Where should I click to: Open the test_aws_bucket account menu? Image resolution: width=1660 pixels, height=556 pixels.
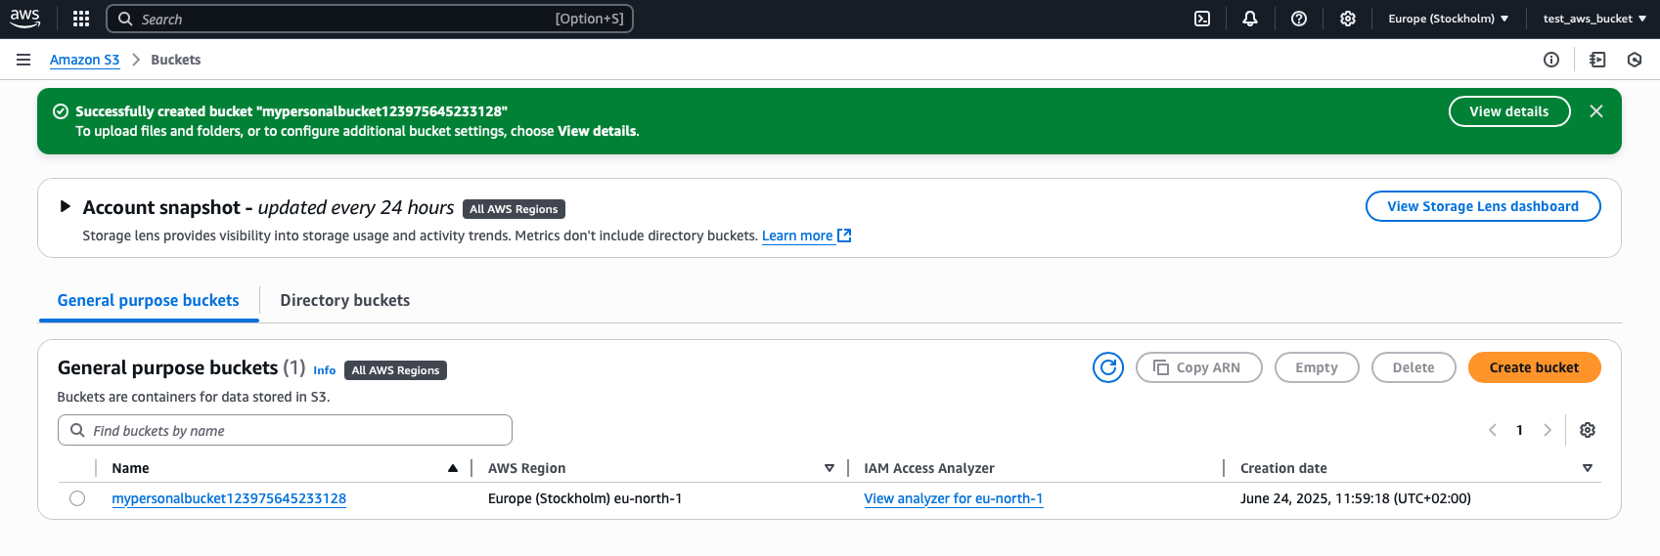click(x=1594, y=19)
